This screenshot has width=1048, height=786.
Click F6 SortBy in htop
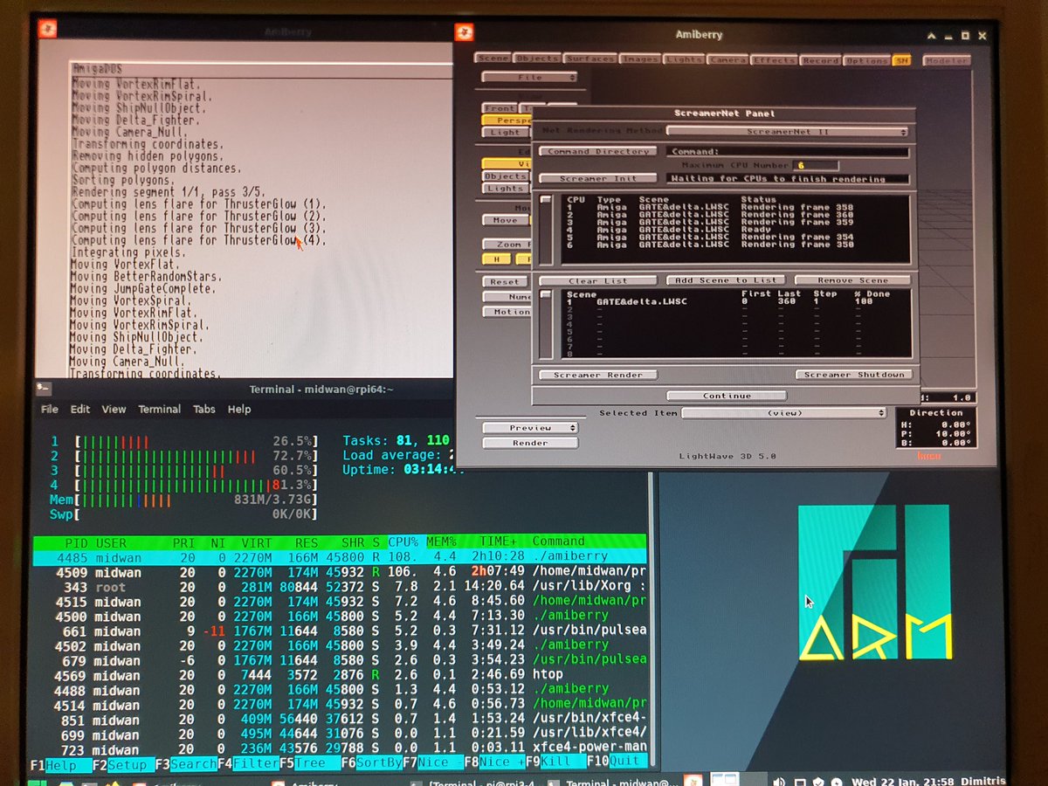point(371,763)
